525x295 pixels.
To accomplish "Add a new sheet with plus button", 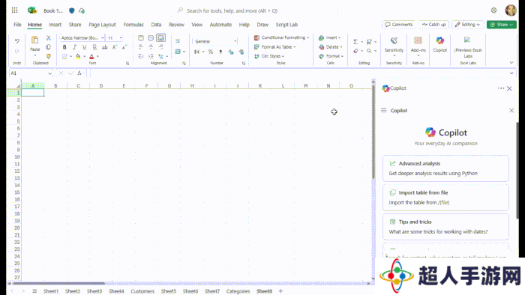I will tap(280, 291).
